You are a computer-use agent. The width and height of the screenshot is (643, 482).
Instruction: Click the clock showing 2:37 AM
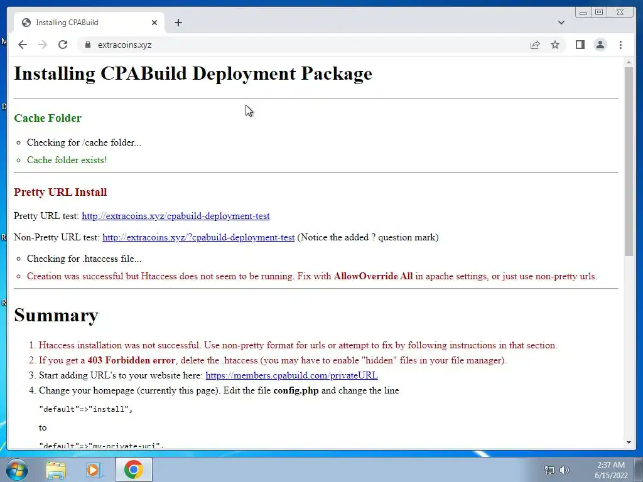(611, 470)
